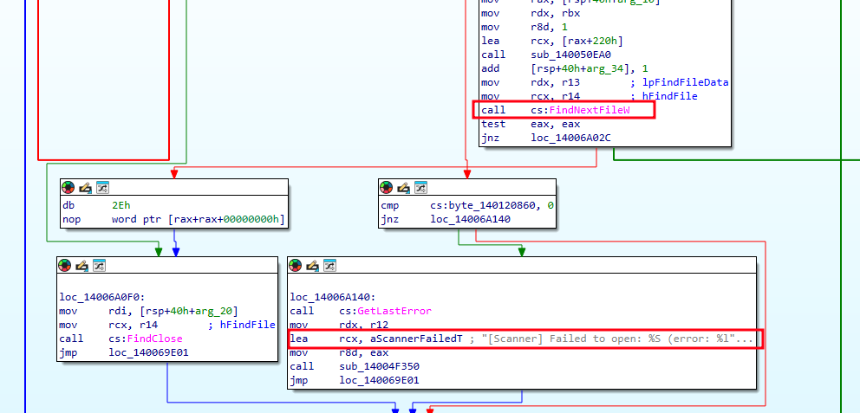Select the GetLastError function reference
The height and width of the screenshot is (413, 860).
click(385, 311)
